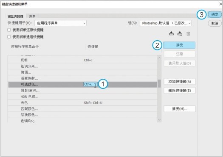Close the keyboard shortcuts dialog

[220, 4]
